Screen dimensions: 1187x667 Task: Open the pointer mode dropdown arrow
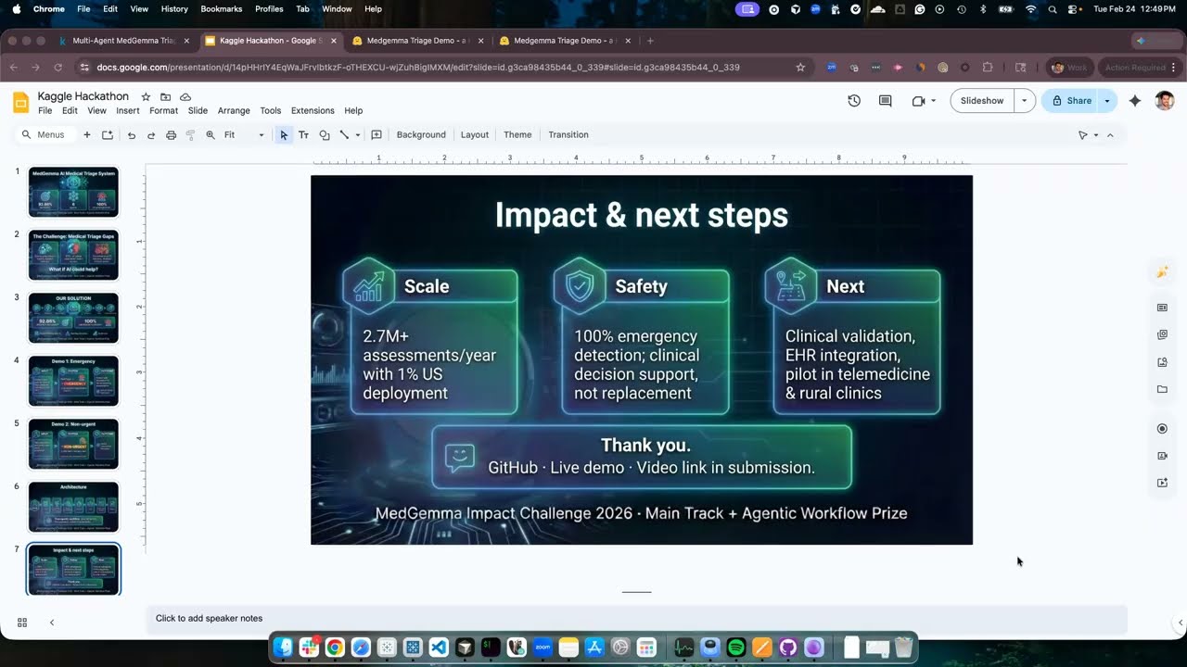(1096, 134)
